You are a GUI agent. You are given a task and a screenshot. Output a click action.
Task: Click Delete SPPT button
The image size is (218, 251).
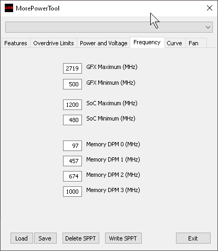[81, 238]
